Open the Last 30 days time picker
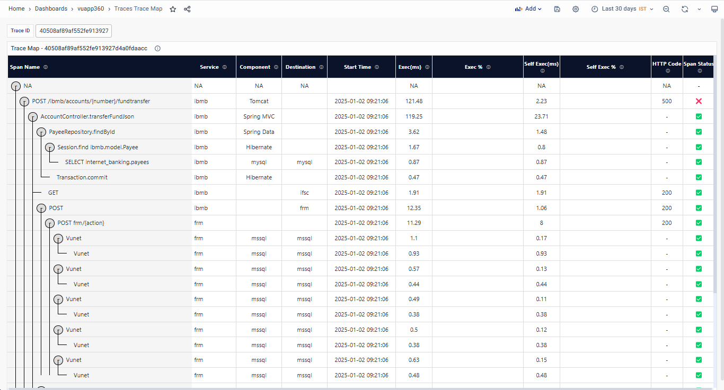This screenshot has width=724, height=390. coord(622,9)
